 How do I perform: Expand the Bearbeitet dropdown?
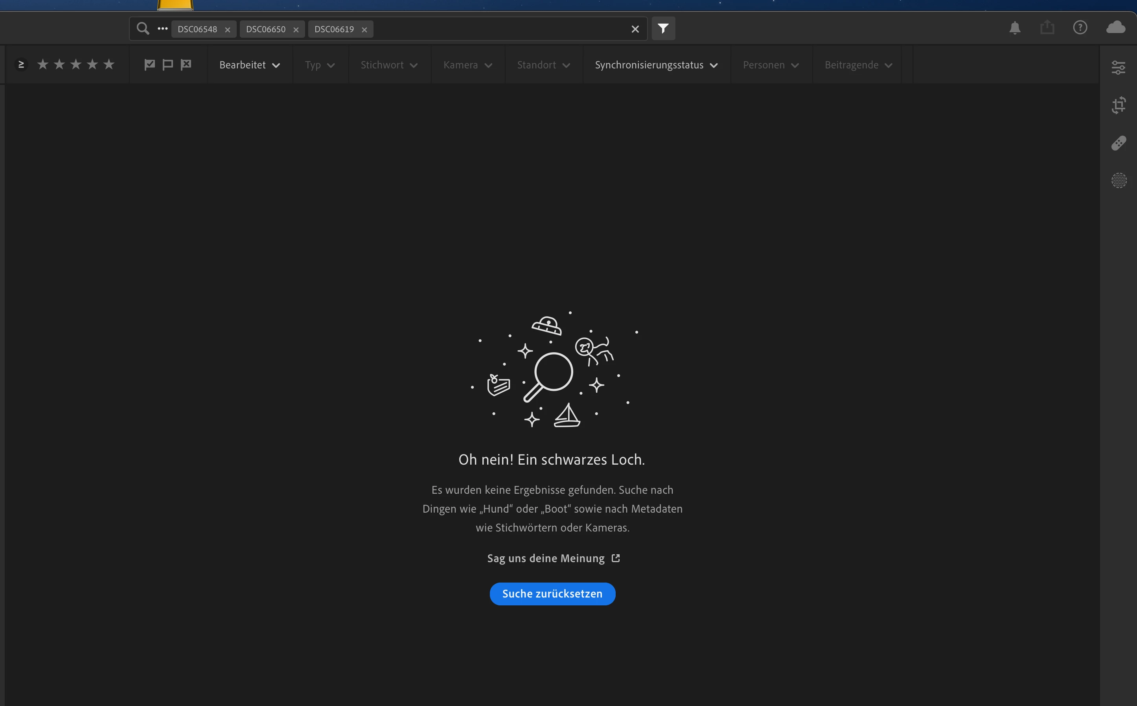coord(249,65)
